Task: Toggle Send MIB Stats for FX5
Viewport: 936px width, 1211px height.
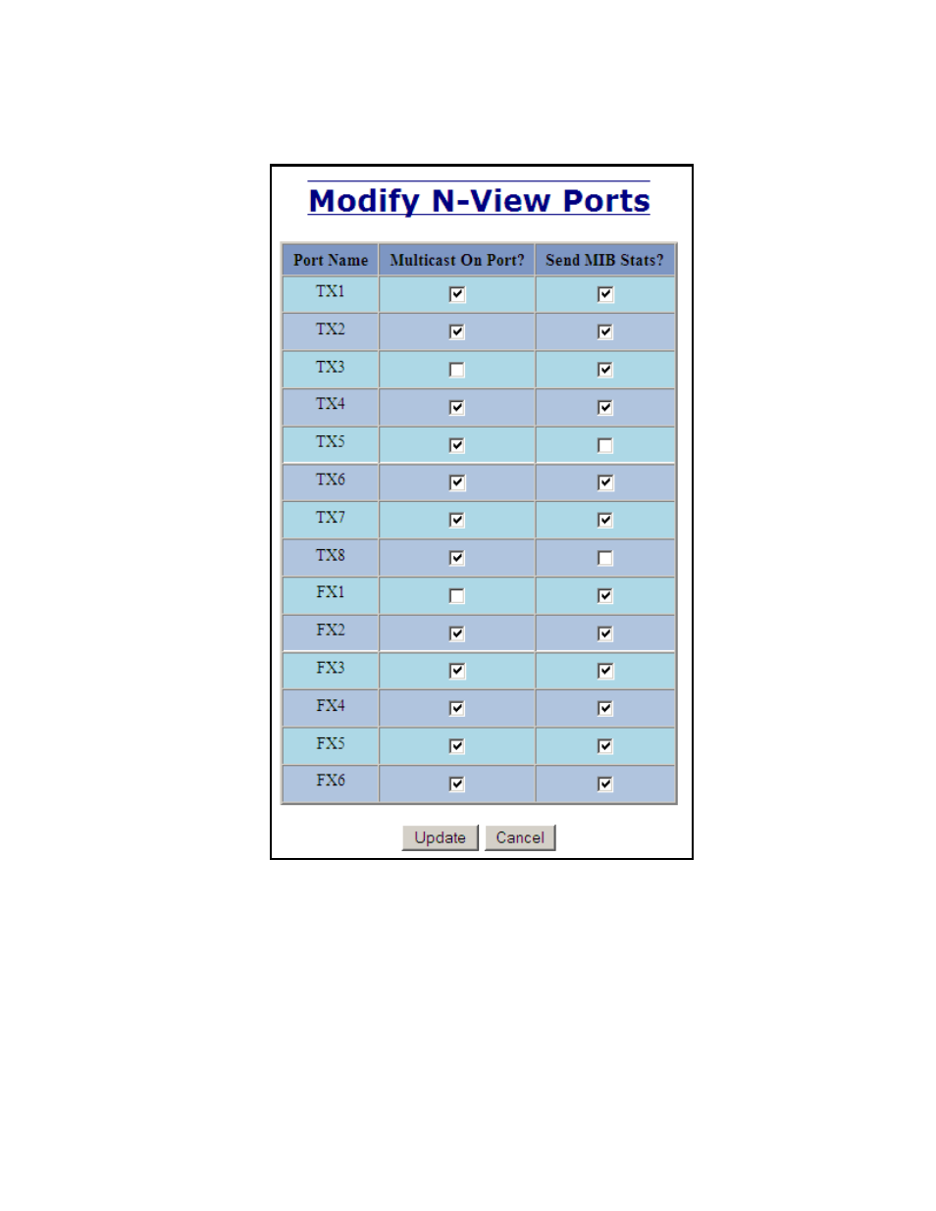Action: coord(605,746)
